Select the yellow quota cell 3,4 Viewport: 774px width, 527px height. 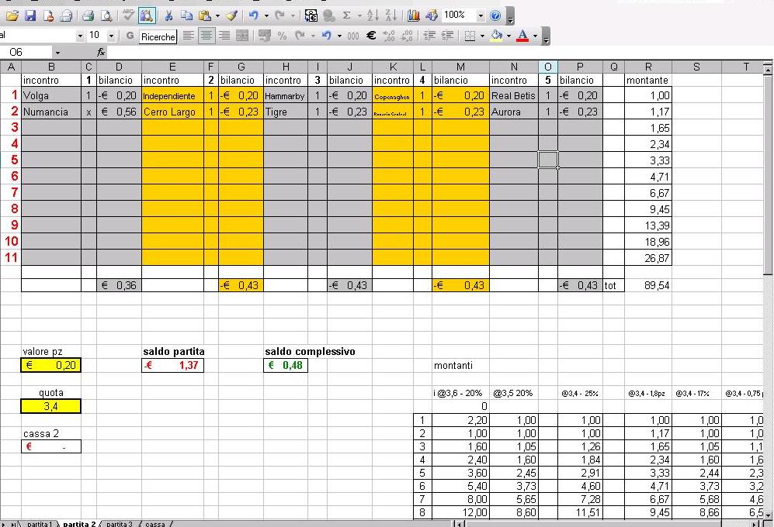pyautogui.click(x=50, y=406)
